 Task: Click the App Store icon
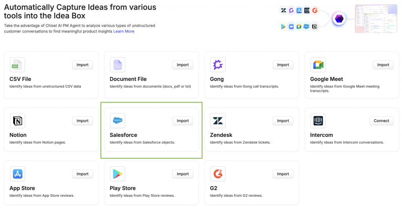pyautogui.click(x=17, y=174)
